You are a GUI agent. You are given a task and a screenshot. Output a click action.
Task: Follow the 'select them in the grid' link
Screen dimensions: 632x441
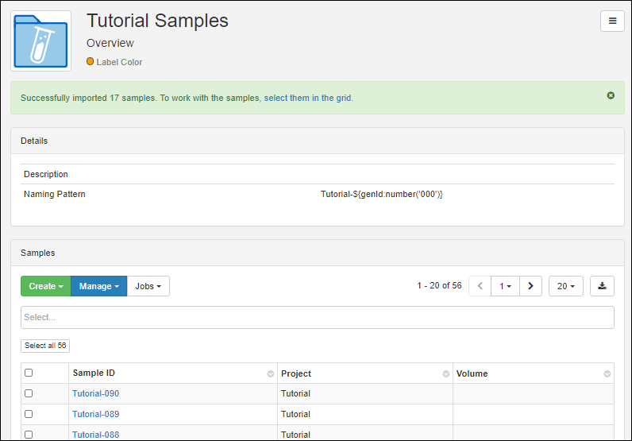coord(308,98)
